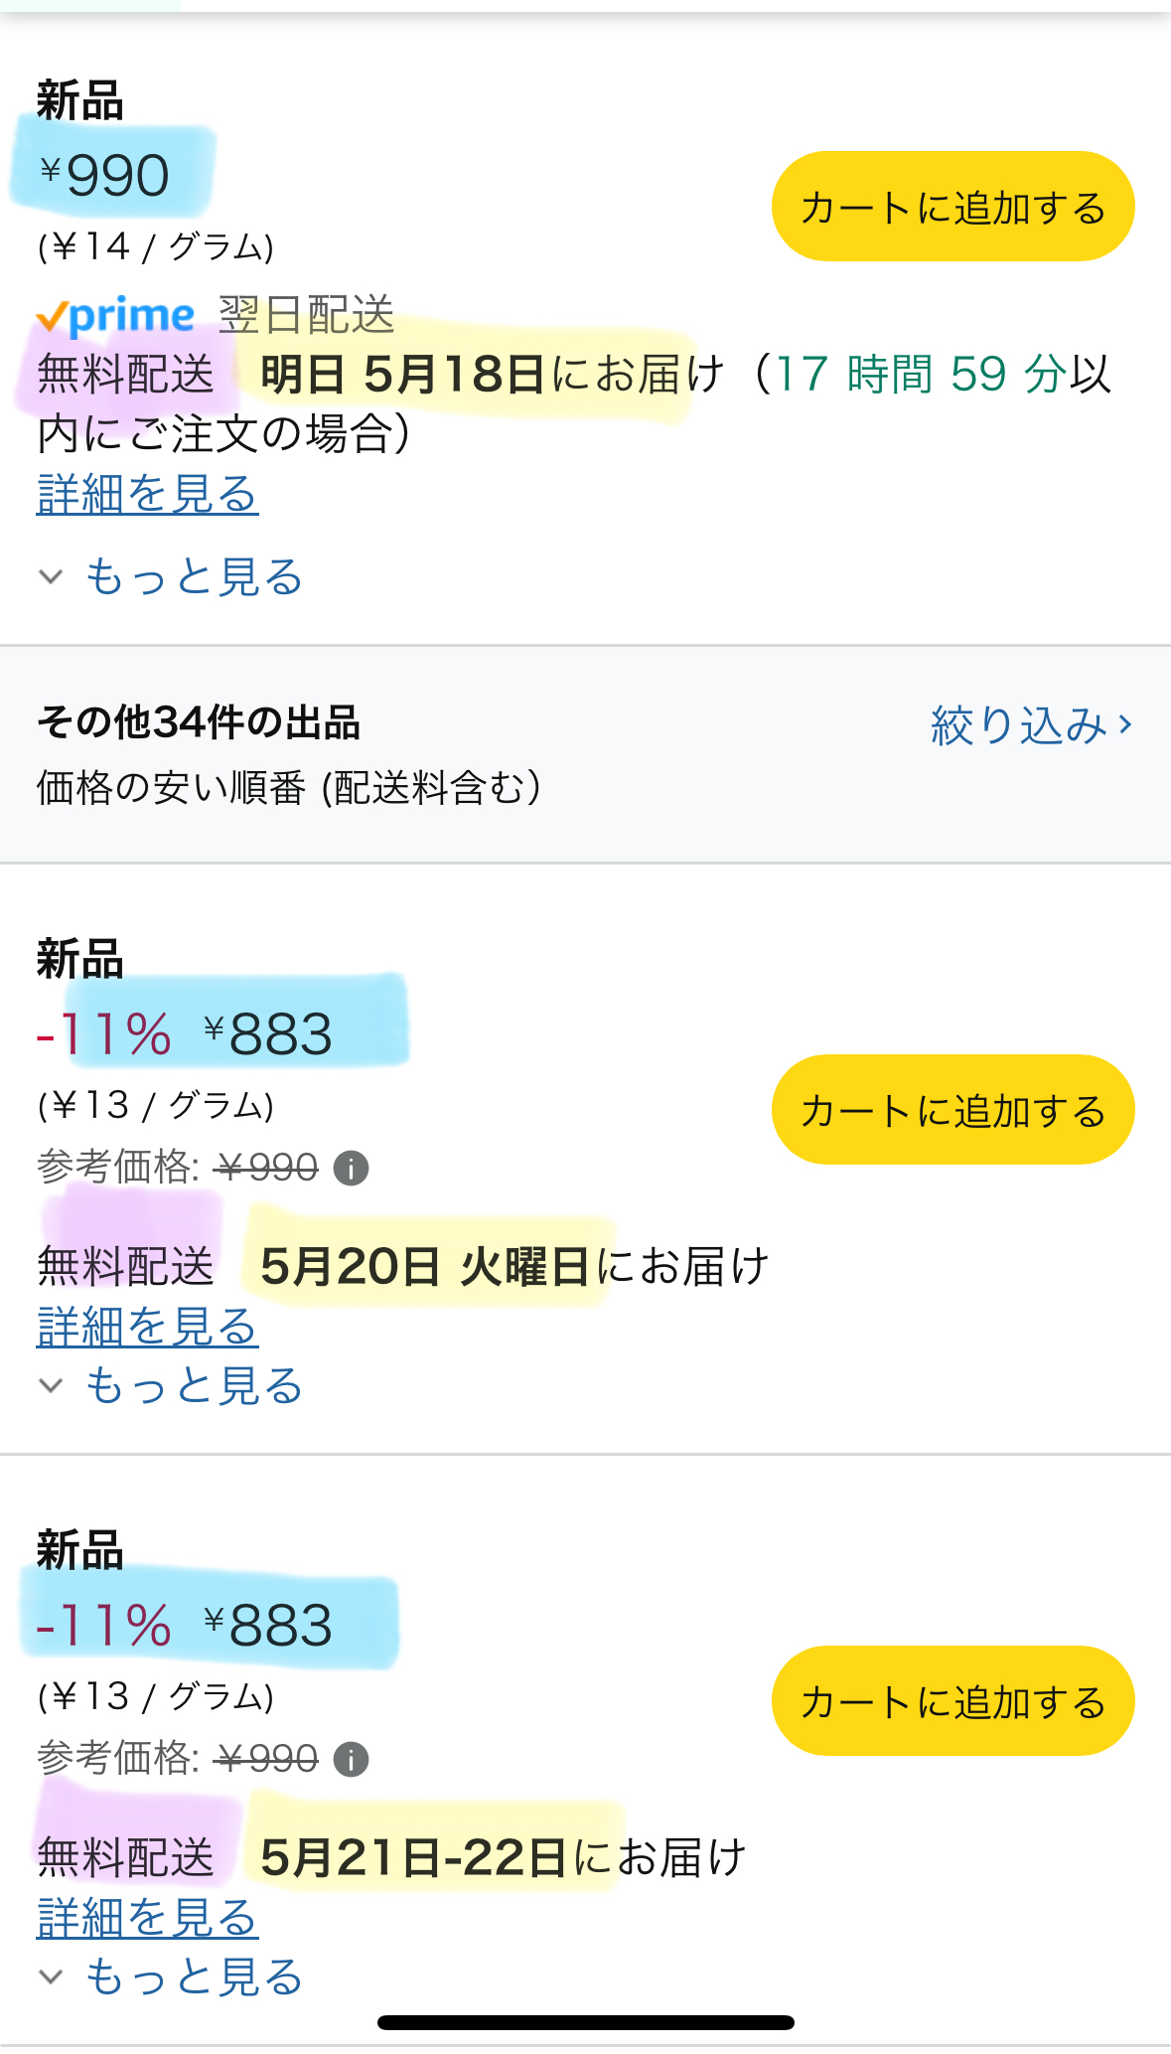
Task: Tap the -11% ¥883 price in 5月20日 offer
Action: [184, 1033]
